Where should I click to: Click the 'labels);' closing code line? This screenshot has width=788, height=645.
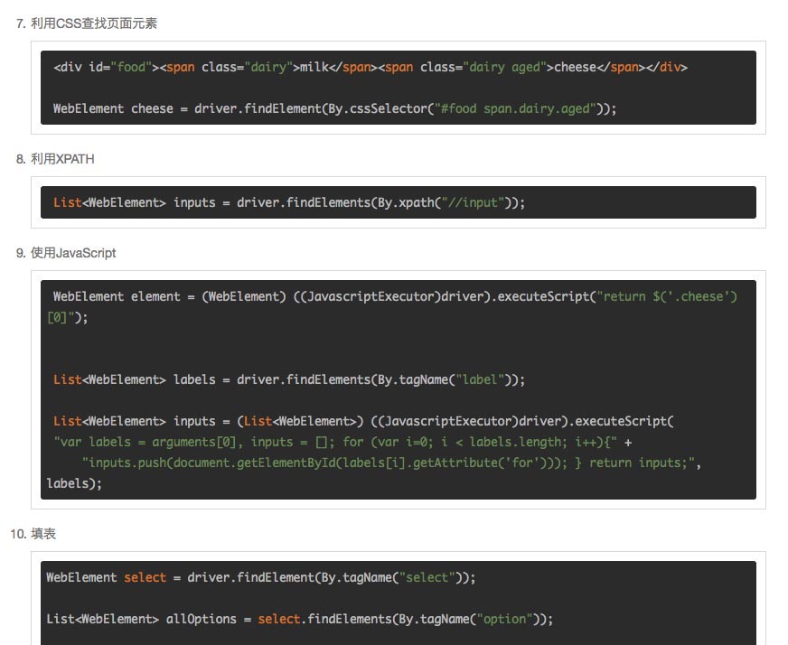pyautogui.click(x=74, y=484)
